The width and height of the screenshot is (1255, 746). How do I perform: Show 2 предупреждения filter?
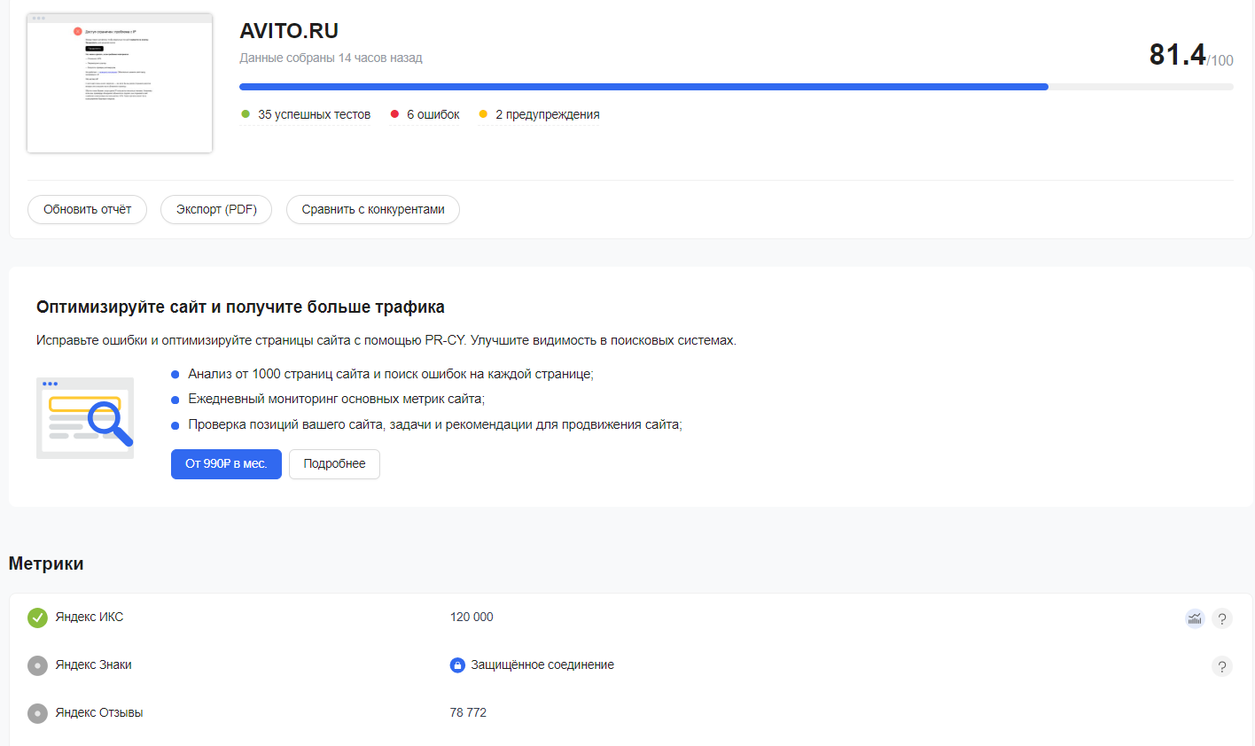pos(539,114)
